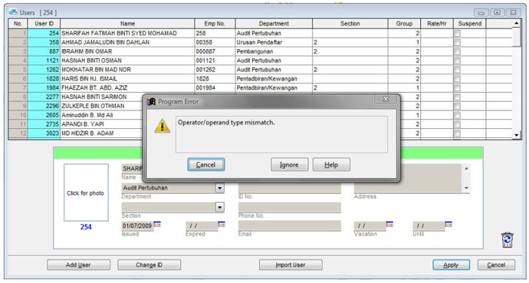Viewport: 529px width, 283px height.
Task: Open the Department dropdown
Action: (x=219, y=188)
